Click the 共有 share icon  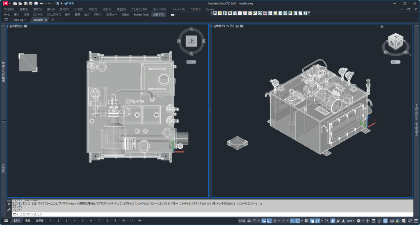click(66, 3)
